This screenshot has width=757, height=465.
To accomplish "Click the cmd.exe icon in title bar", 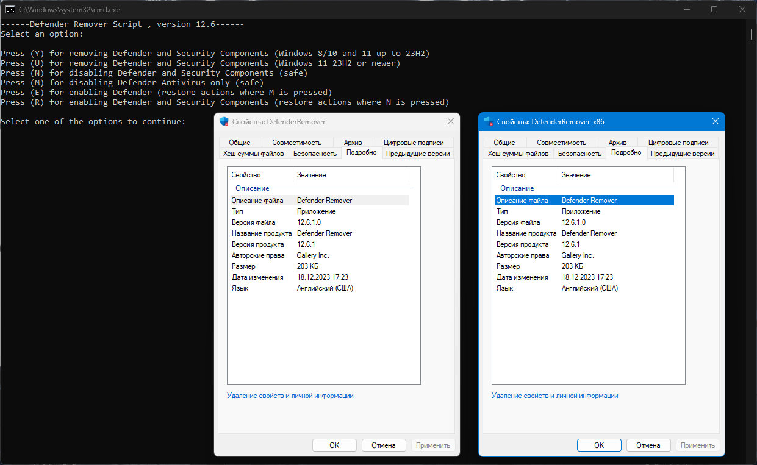I will (11, 9).
